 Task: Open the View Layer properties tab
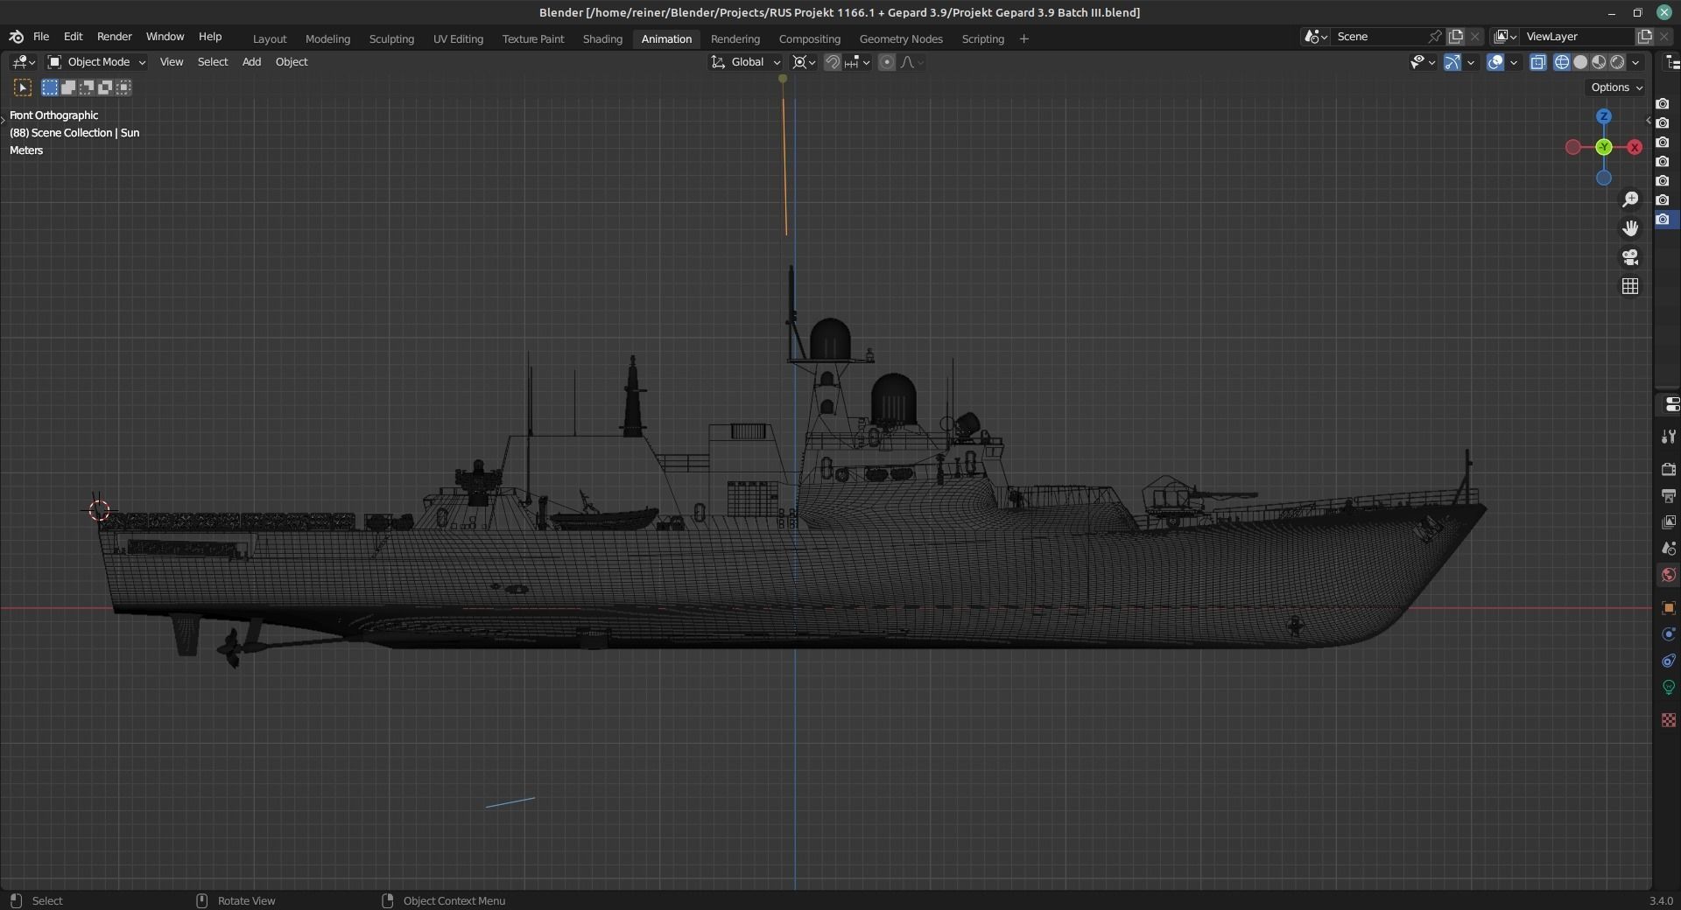(1669, 522)
